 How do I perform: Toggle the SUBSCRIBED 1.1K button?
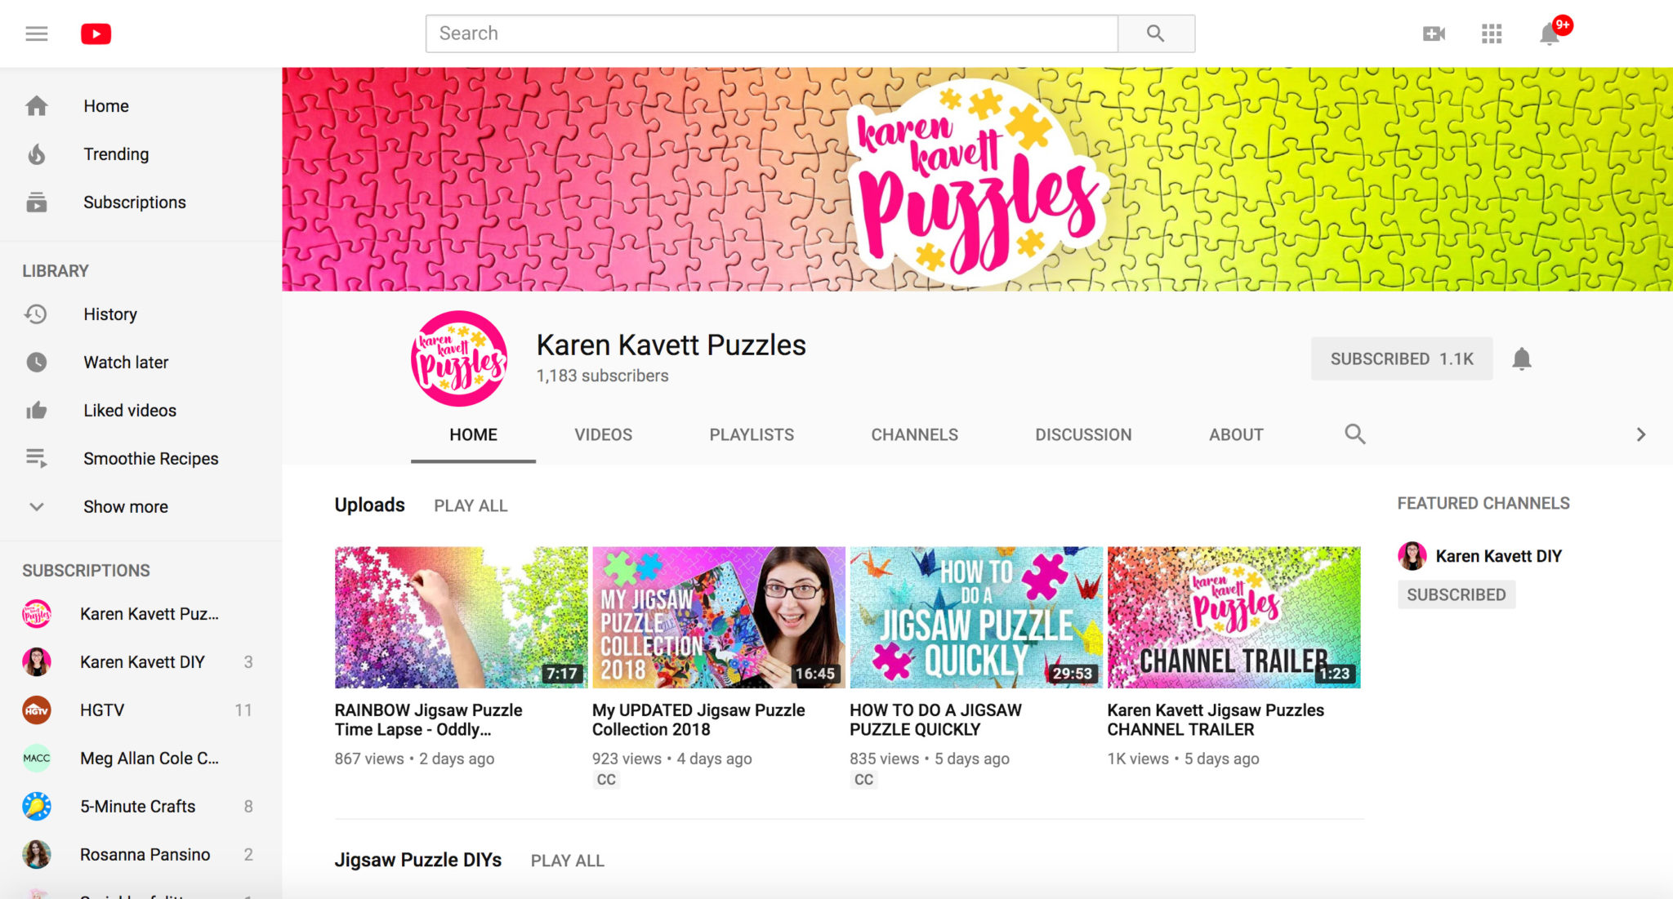[1402, 358]
